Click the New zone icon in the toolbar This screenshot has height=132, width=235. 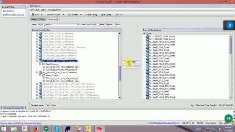click(x=33, y=15)
